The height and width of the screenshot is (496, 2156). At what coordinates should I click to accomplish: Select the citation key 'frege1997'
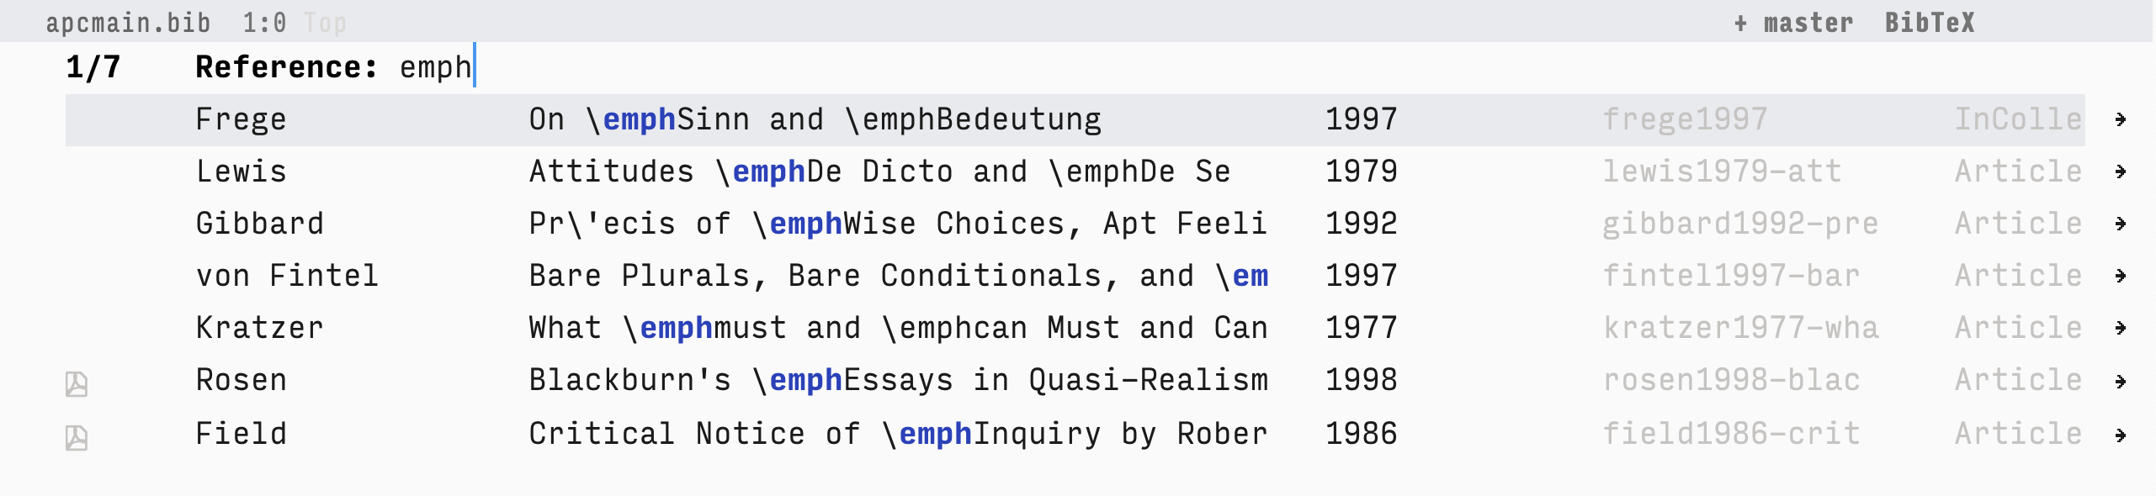tap(1683, 118)
